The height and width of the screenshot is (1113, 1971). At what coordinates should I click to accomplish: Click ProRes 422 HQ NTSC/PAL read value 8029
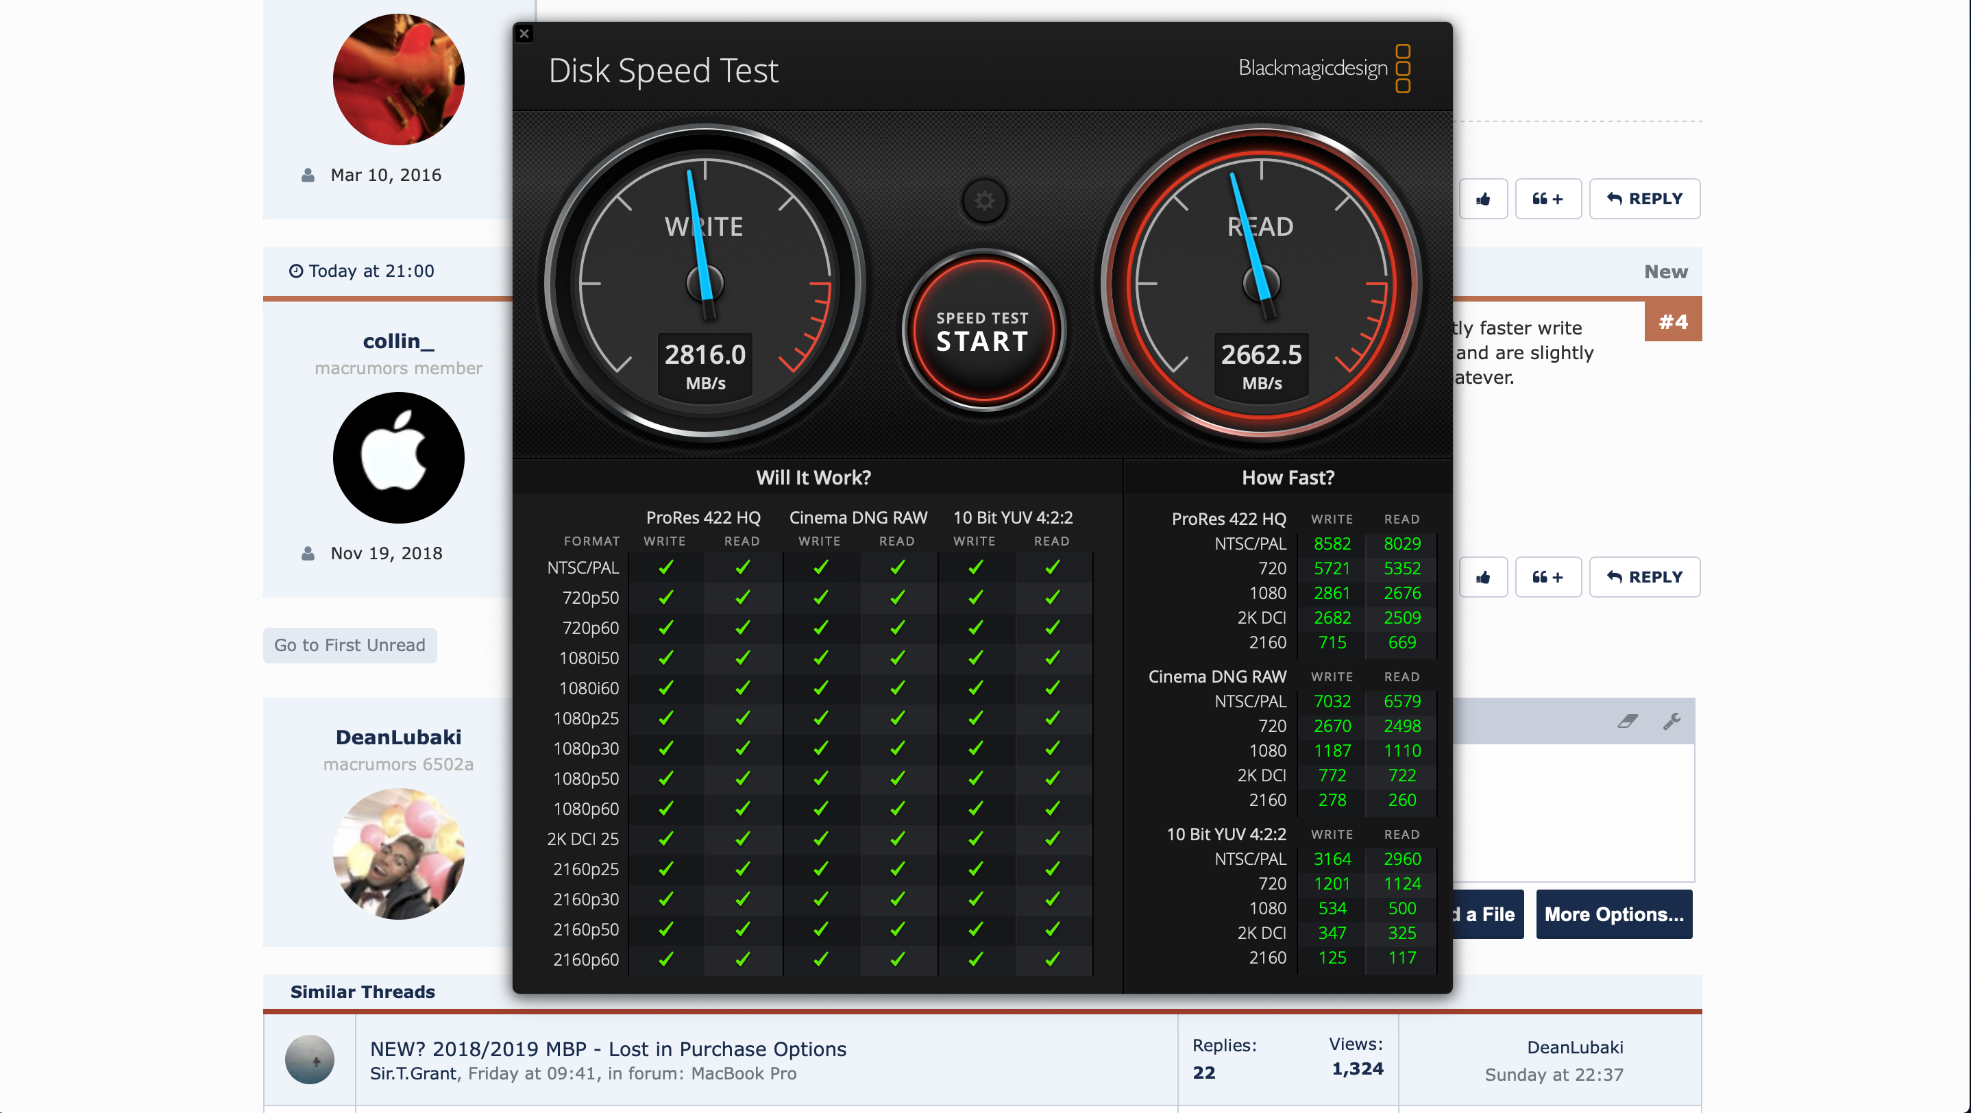click(1401, 543)
